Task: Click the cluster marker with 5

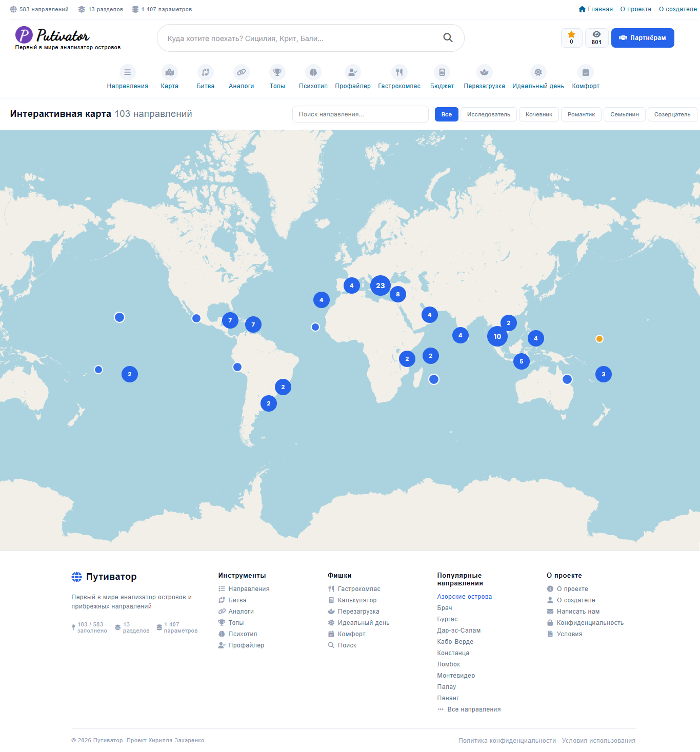Action: point(522,361)
